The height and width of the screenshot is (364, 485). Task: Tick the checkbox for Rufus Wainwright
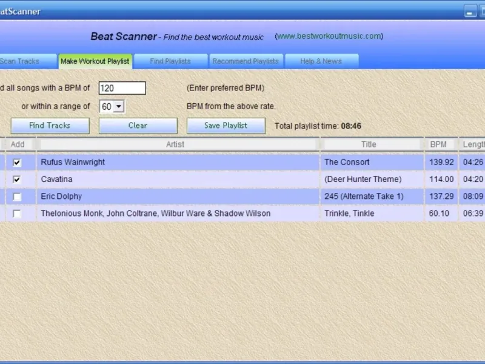(x=17, y=163)
